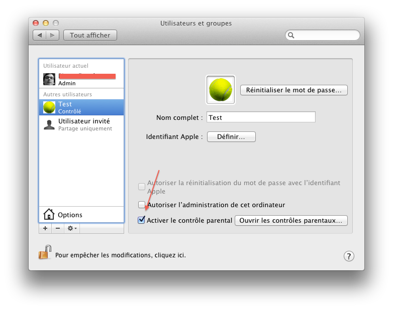
Task: Open the gear action dropdown menu
Action: tap(72, 228)
